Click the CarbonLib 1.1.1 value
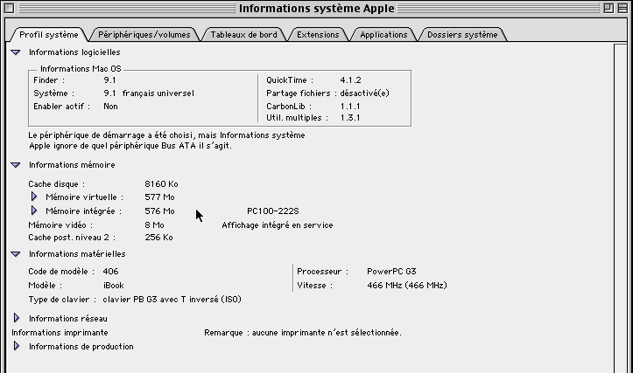Screen dimensions: 633x373 350,107
